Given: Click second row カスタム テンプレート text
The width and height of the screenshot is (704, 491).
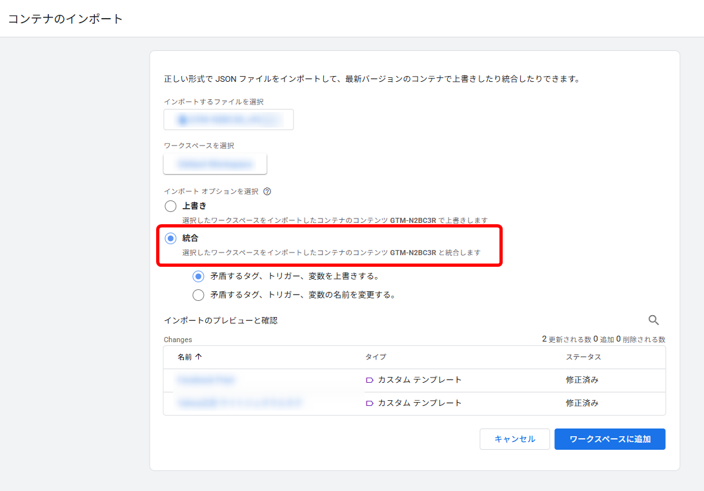Looking at the screenshot, I should [x=419, y=403].
